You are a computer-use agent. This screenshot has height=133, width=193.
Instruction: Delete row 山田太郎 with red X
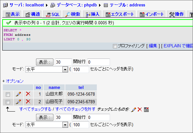(28, 94)
